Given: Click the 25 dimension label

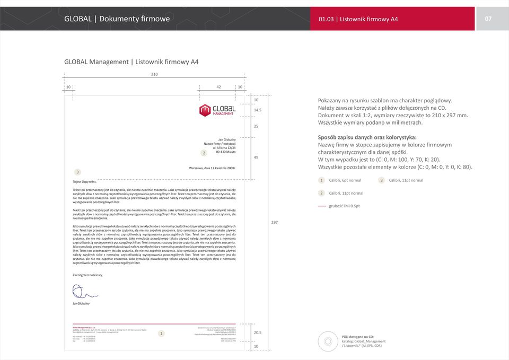Looking at the screenshot, I should (x=256, y=126).
